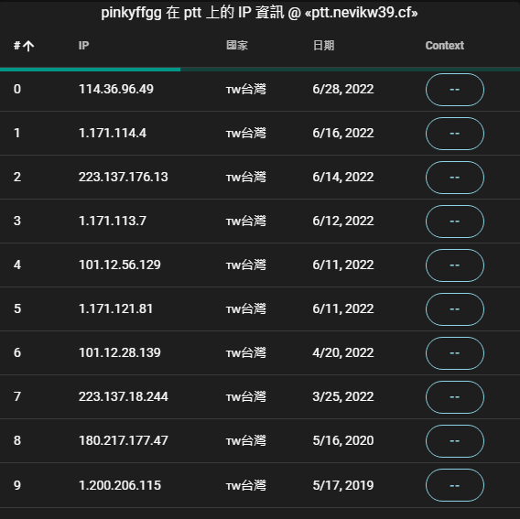Screen dimensions: 520x519
Task: Select the 6/28, 2022 date cell
Action: tap(343, 89)
